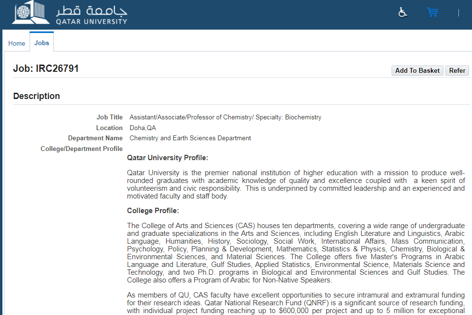Image resolution: width=472 pixels, height=315 pixels.
Task: Click Chemistry and Earth Sciences Department text
Action: pos(190,138)
